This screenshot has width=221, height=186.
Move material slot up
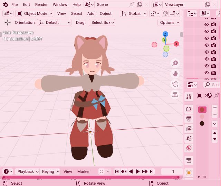click(215, 133)
